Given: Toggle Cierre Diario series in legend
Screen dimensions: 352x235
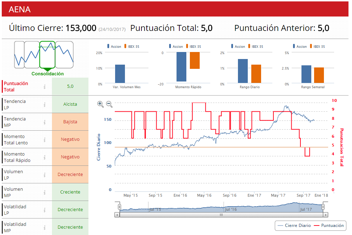Looking at the screenshot, I should 294,225.
